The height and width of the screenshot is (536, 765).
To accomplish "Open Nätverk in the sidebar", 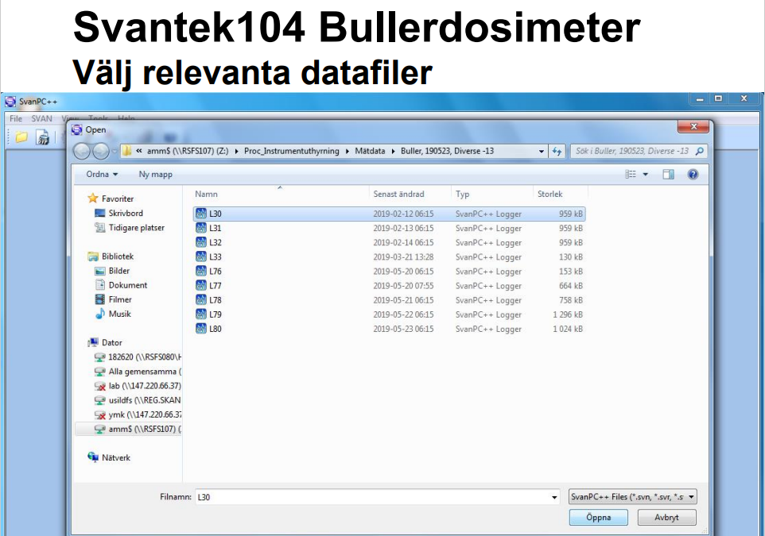I will pos(115,457).
